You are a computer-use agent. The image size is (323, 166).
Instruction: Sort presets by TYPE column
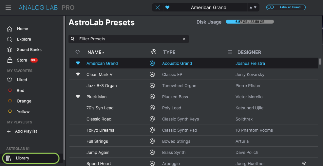pyautogui.click(x=169, y=52)
